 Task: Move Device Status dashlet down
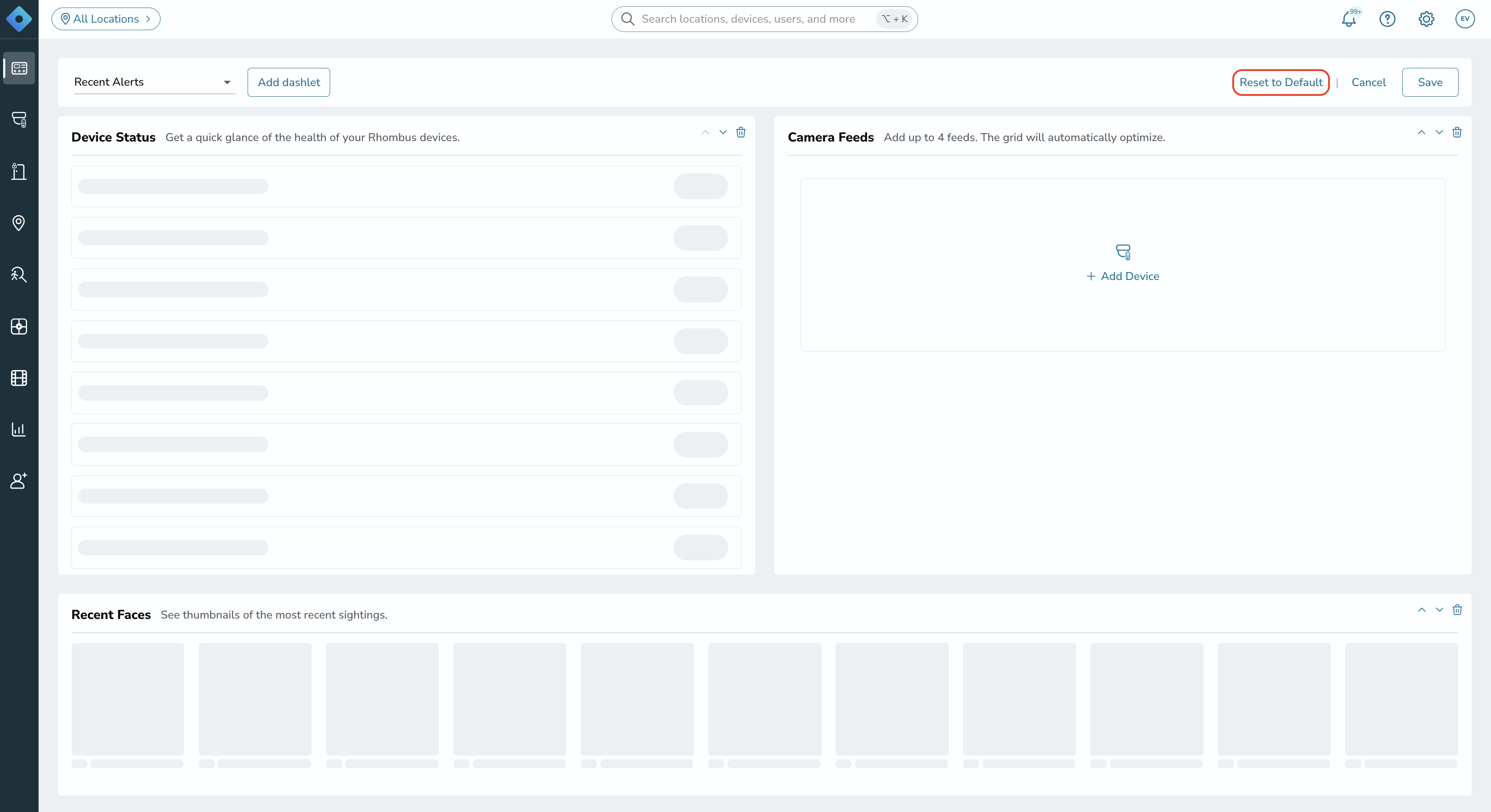tap(723, 133)
